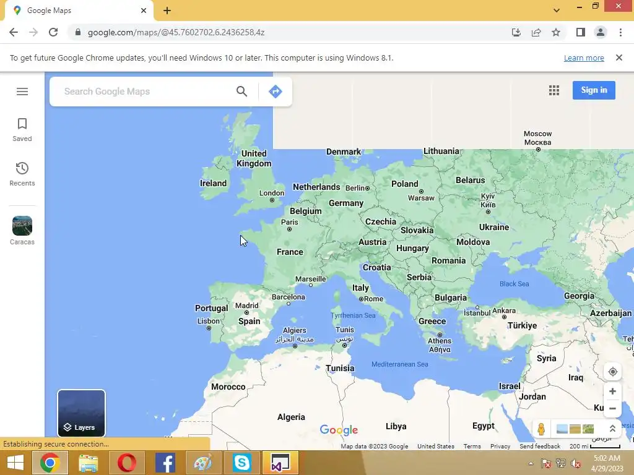Show your location on the map
634x475 pixels.
(x=612, y=372)
